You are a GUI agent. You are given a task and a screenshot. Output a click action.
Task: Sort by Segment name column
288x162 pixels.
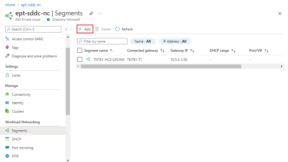point(99,51)
